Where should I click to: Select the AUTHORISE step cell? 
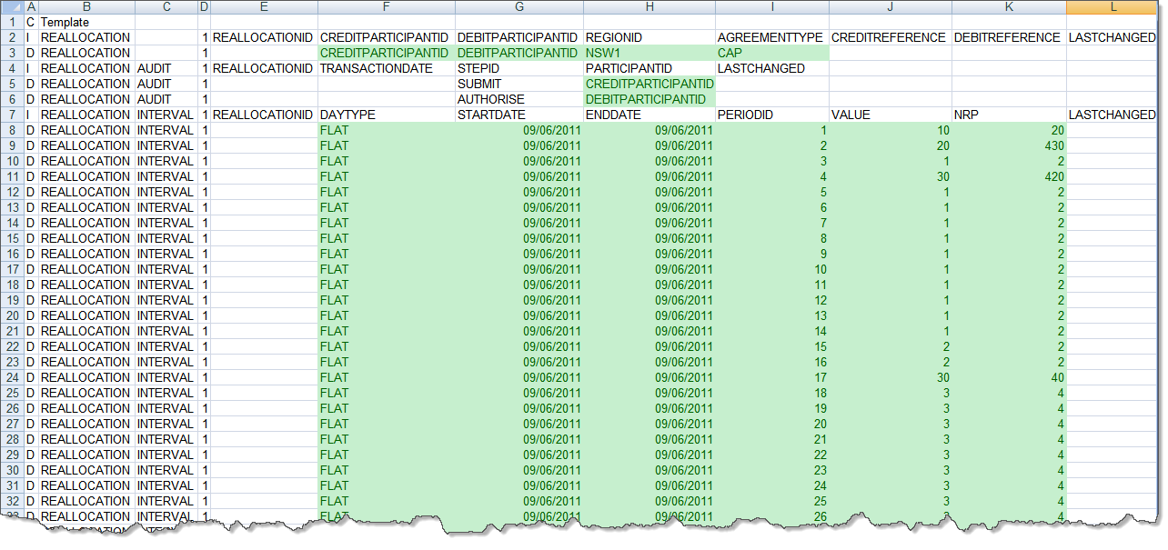coord(519,99)
